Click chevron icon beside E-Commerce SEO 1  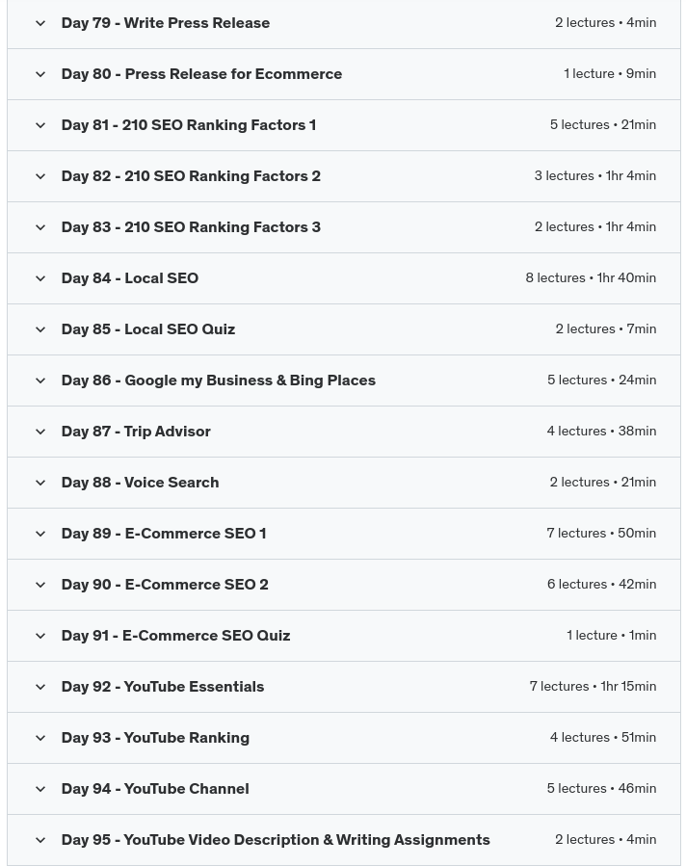click(40, 534)
